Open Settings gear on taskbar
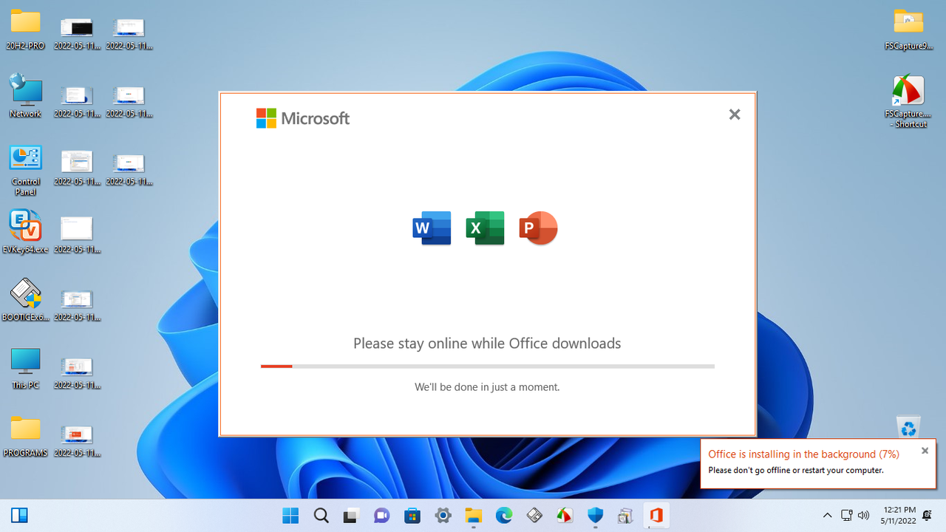The image size is (946, 532). (x=443, y=516)
